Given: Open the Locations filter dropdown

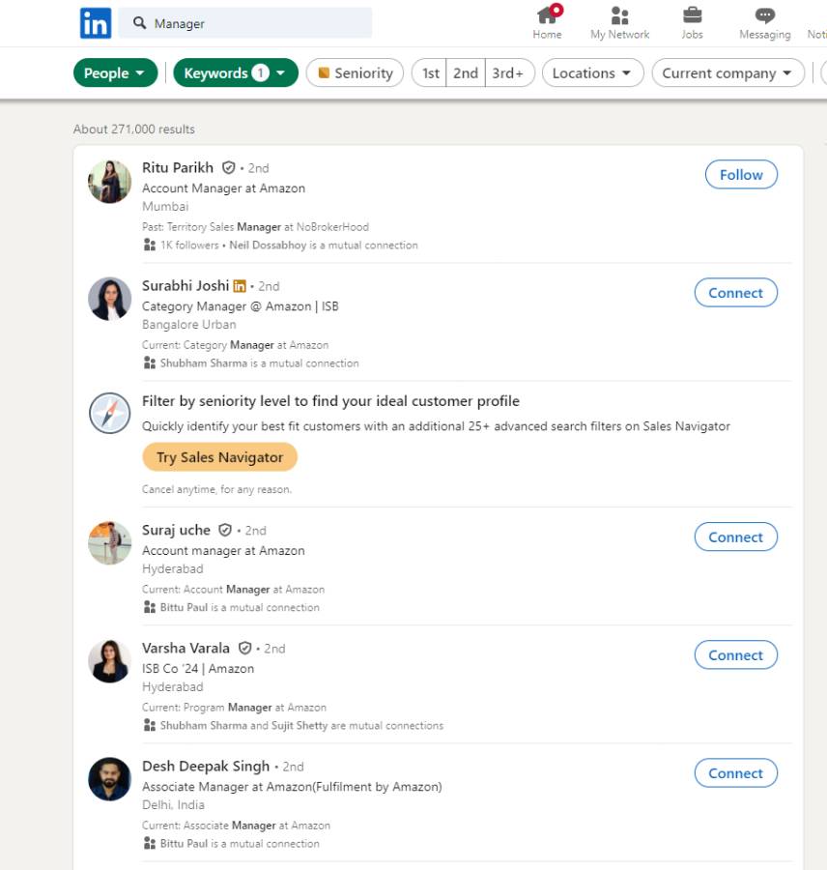Looking at the screenshot, I should pyautogui.click(x=592, y=72).
